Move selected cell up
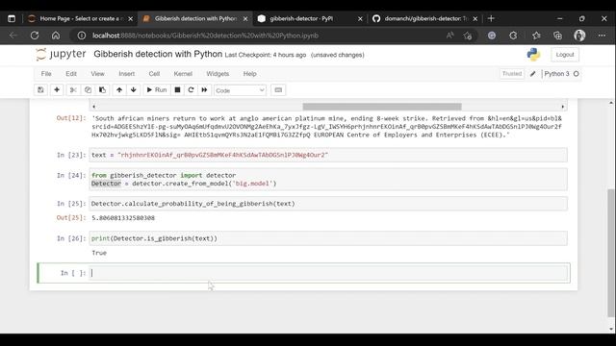The height and width of the screenshot is (346, 616). (119, 89)
